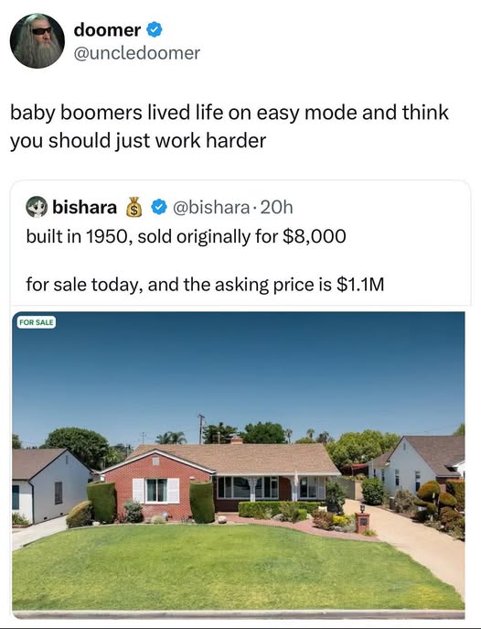Viewport: 481px width, 629px height.
Task: Open the @bishara handle link
Action: pyautogui.click(x=211, y=208)
